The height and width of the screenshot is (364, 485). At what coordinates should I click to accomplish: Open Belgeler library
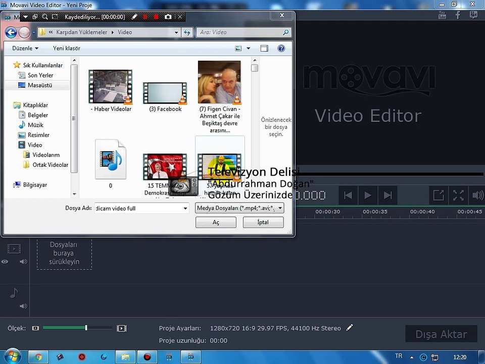[38, 115]
